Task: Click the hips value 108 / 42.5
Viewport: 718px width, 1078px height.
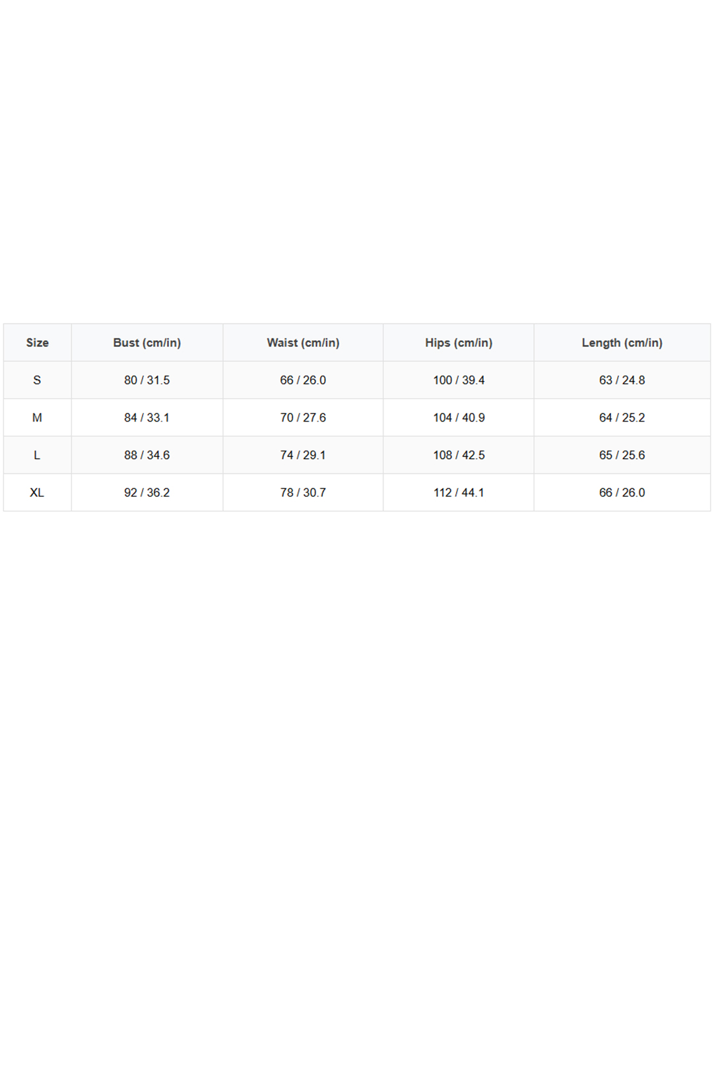Action: pyautogui.click(x=459, y=455)
